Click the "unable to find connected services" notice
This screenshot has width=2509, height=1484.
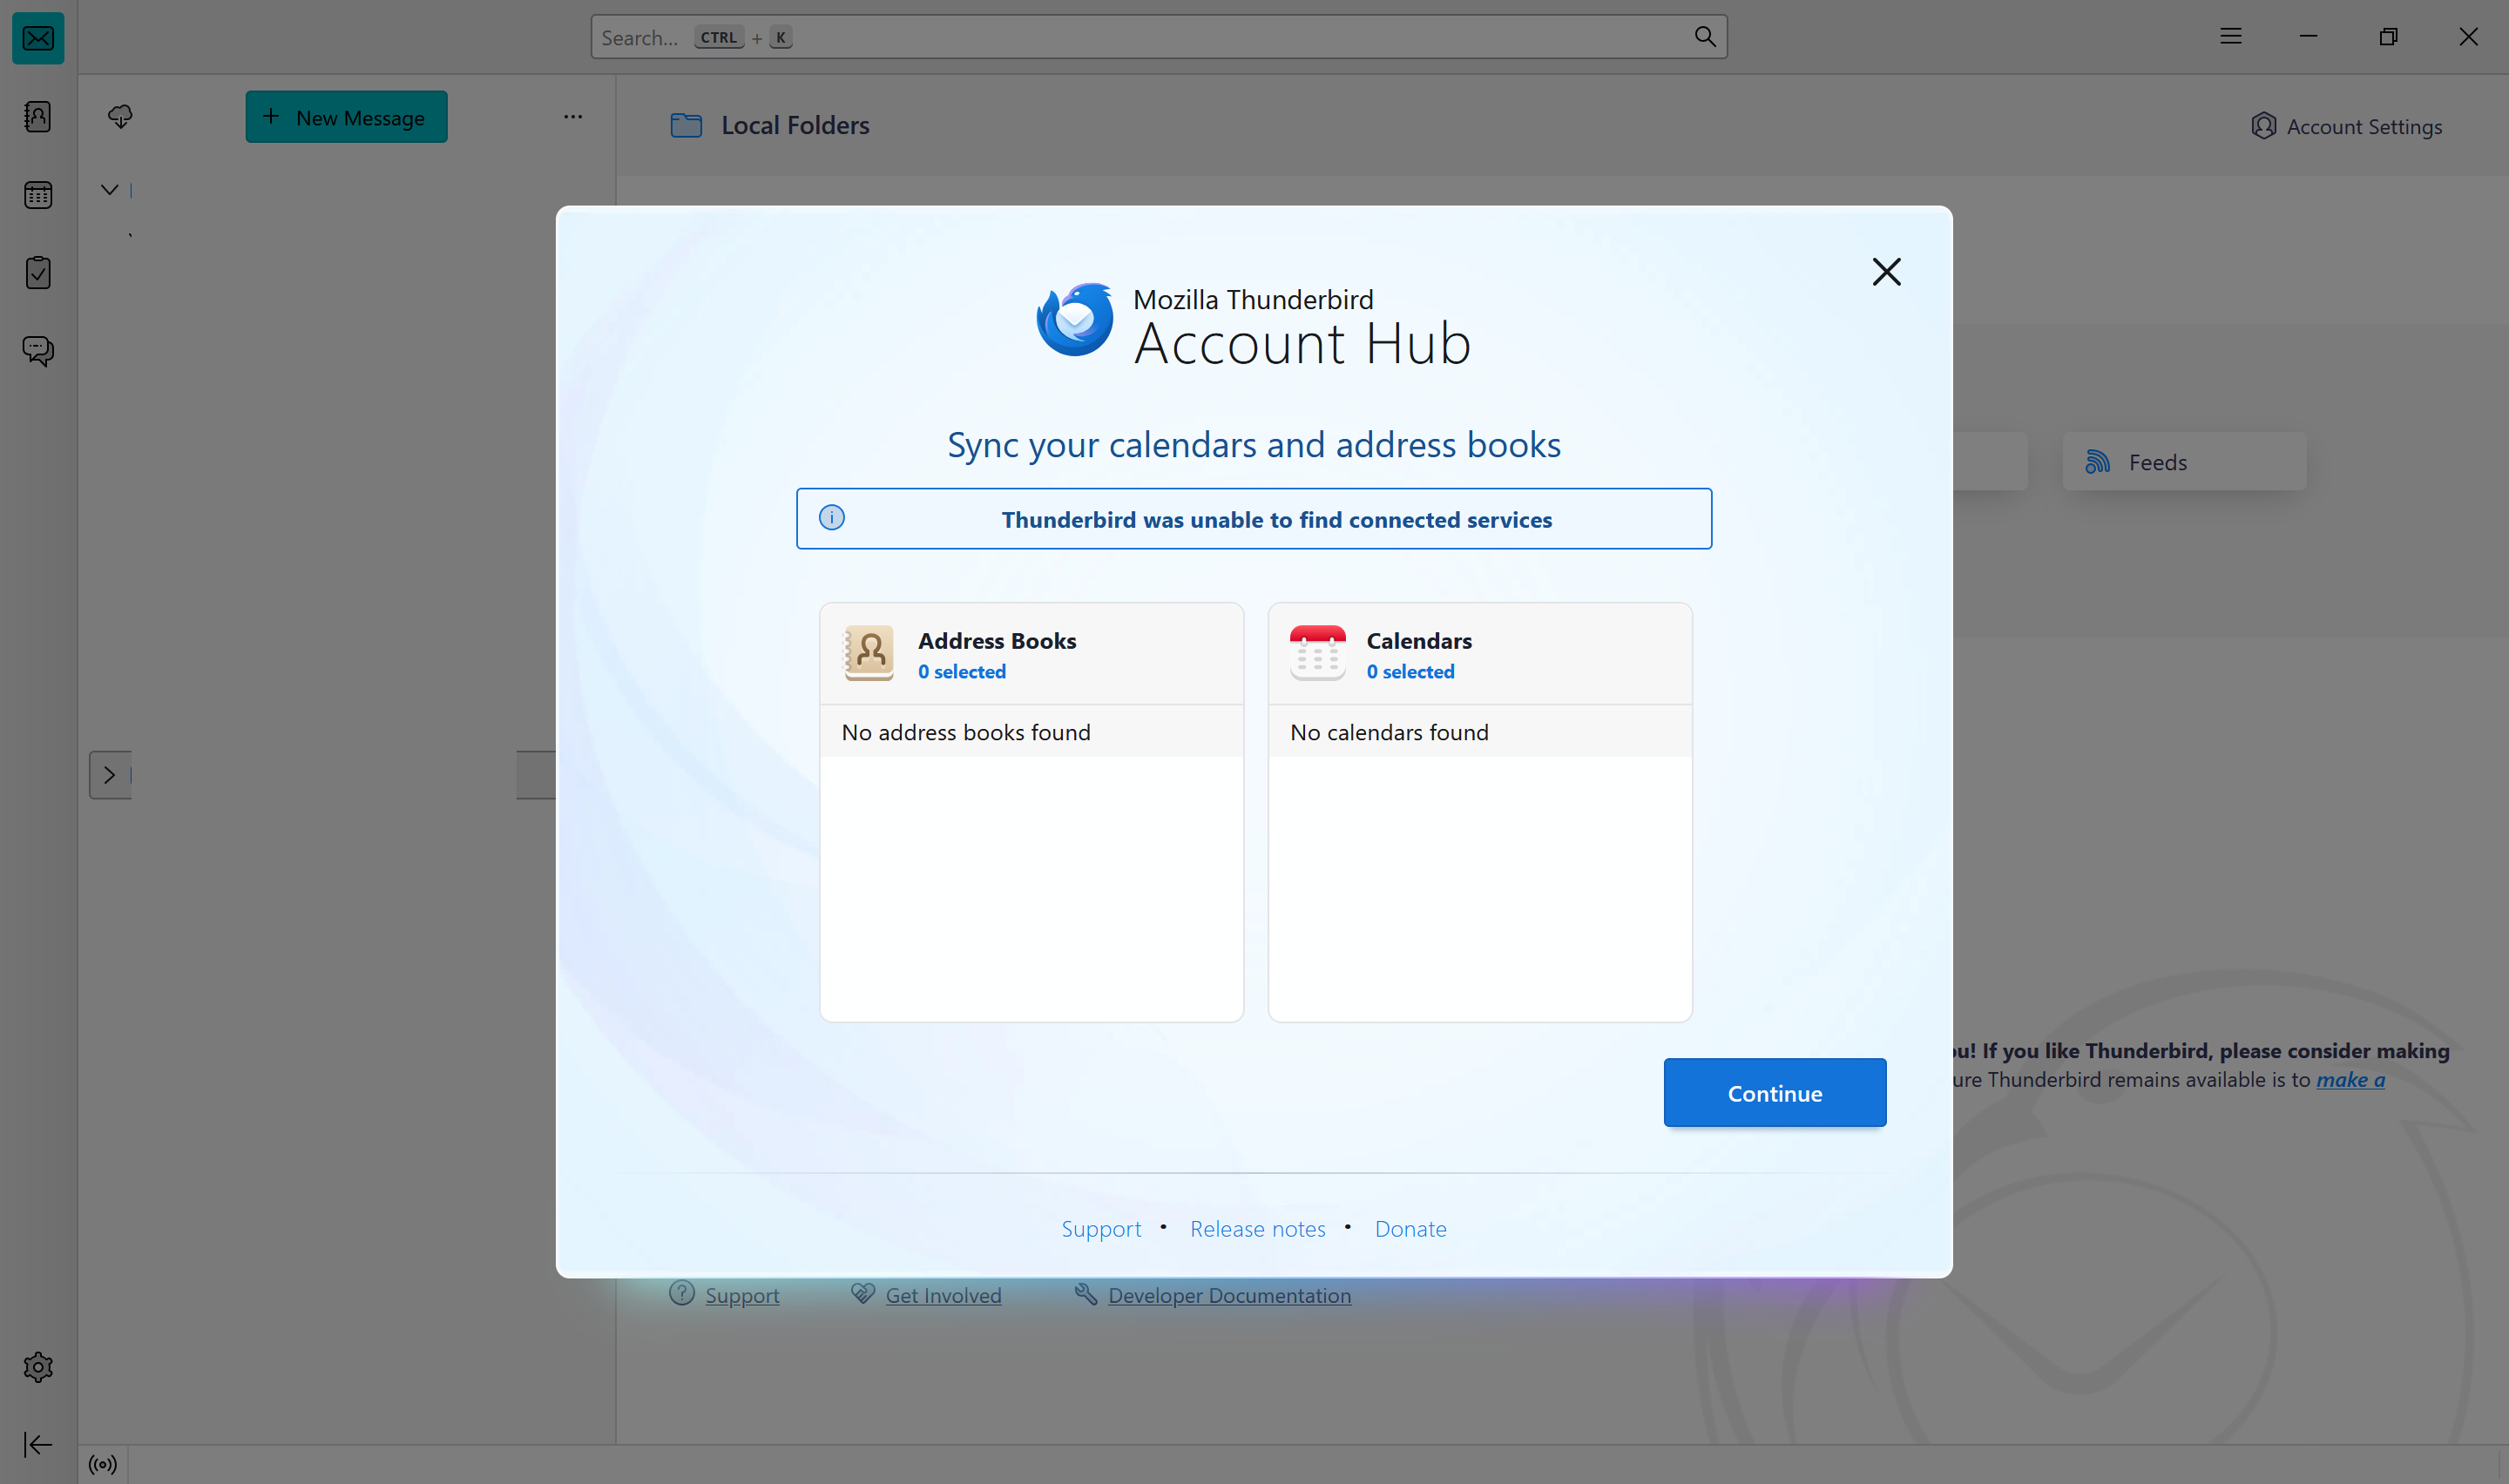[x=1254, y=519]
